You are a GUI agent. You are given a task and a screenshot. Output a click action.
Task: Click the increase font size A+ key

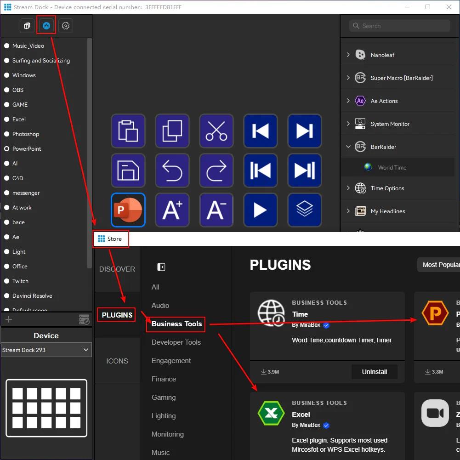point(172,210)
